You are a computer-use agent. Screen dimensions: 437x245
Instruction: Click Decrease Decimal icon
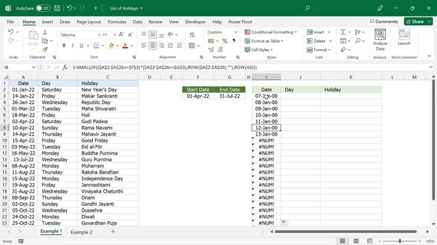[x=220, y=50]
